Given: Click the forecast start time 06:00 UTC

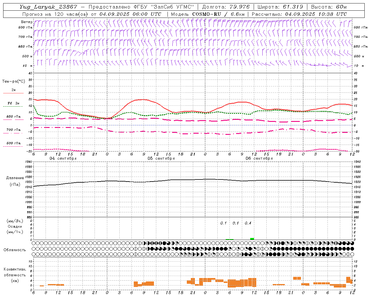Looking at the screenshot, I should coord(148,14).
